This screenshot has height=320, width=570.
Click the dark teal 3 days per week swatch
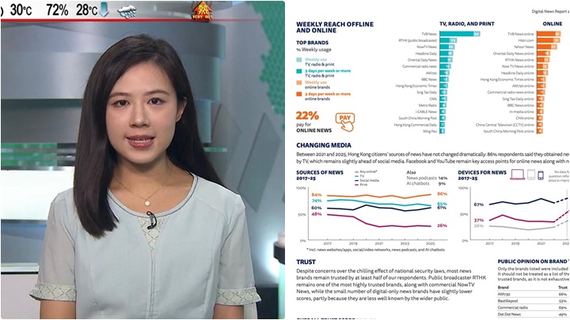tap(298, 71)
